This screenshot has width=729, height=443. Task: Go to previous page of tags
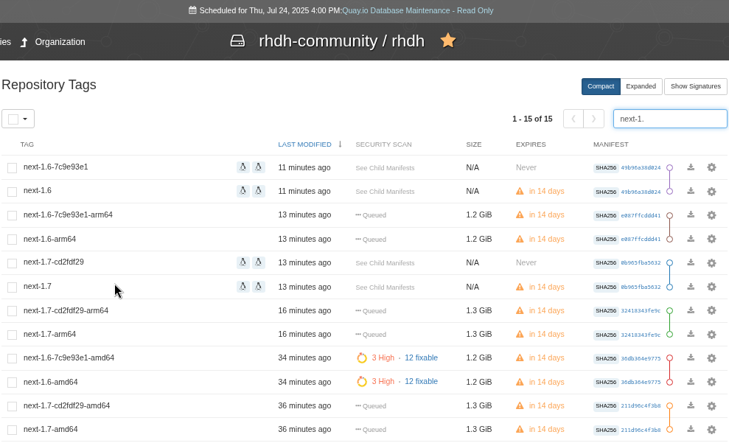click(573, 119)
